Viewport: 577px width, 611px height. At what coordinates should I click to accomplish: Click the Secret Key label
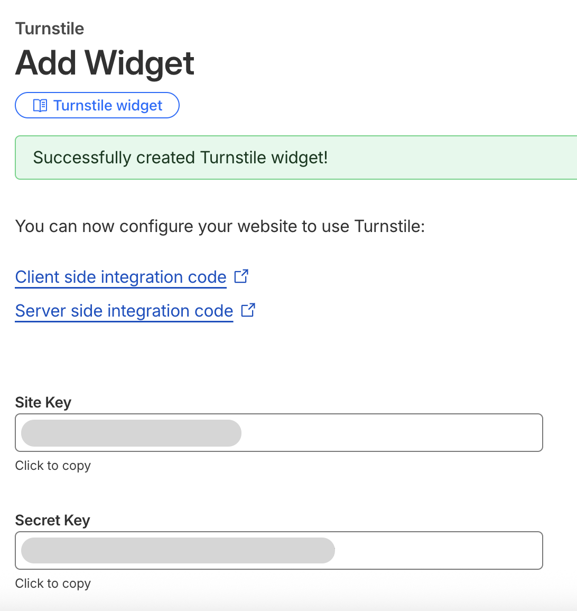tap(53, 520)
